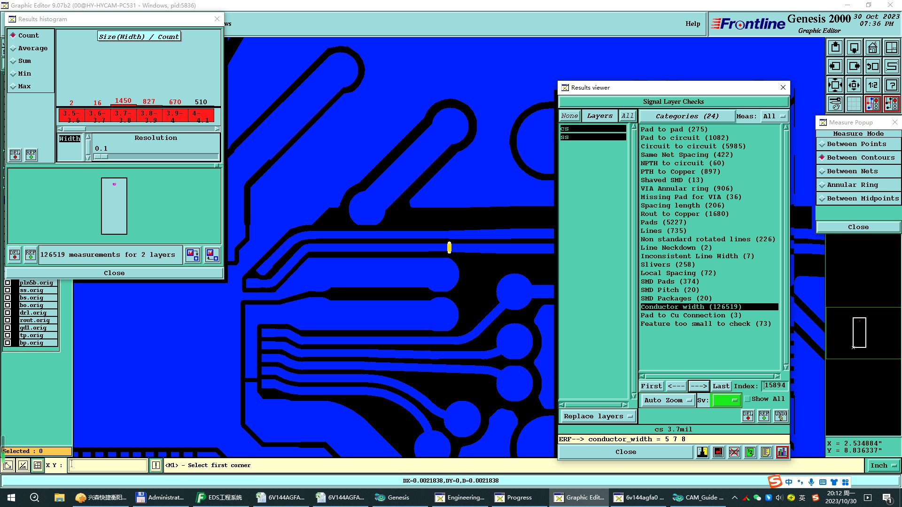Select the Average histogram option
The width and height of the screenshot is (902, 507).
click(x=32, y=48)
